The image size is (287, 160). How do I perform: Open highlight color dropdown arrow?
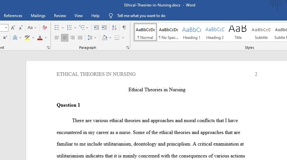click(33, 38)
